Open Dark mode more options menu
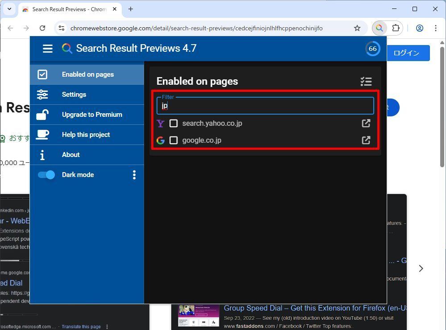This screenshot has width=446, height=330. [x=134, y=175]
